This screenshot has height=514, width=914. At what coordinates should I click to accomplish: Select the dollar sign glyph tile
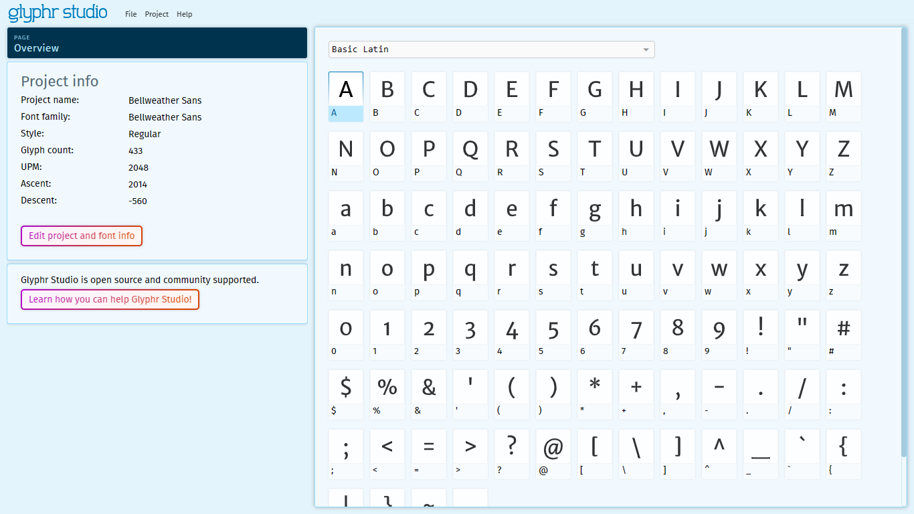(x=346, y=394)
